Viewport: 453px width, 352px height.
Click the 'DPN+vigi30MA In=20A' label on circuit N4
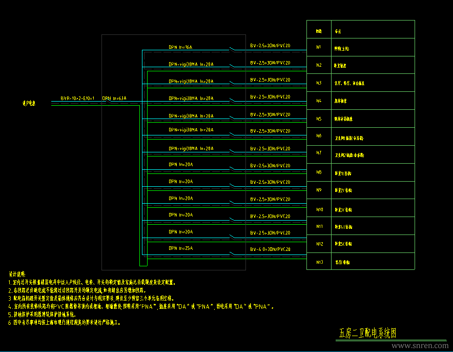[191, 99]
